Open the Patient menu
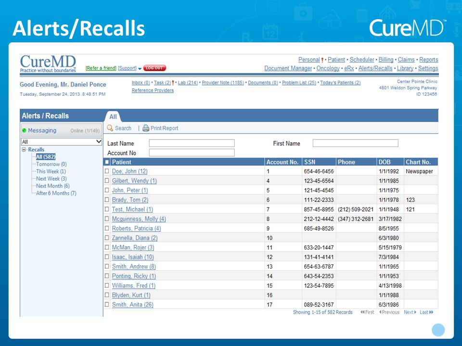This screenshot has height=346, width=462. click(x=336, y=60)
